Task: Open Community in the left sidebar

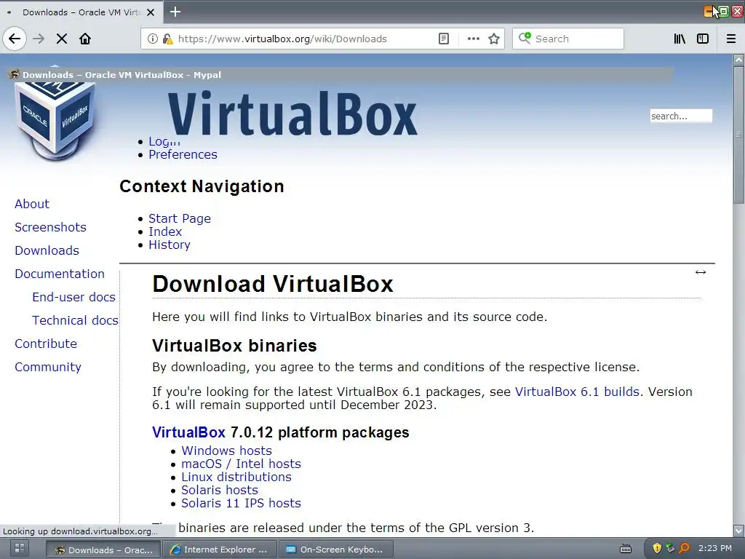Action: coord(48,367)
